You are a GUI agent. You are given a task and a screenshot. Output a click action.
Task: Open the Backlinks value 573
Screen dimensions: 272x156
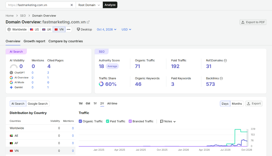pos(210,84)
